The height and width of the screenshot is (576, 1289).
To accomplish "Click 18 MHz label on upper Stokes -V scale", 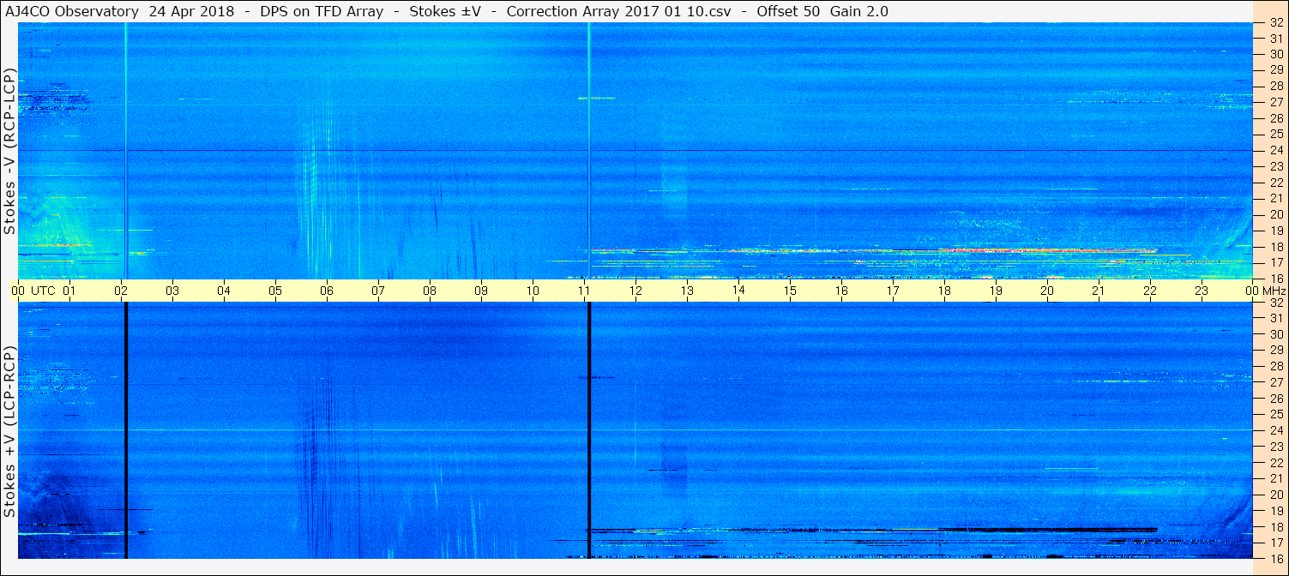I will tap(1276, 247).
